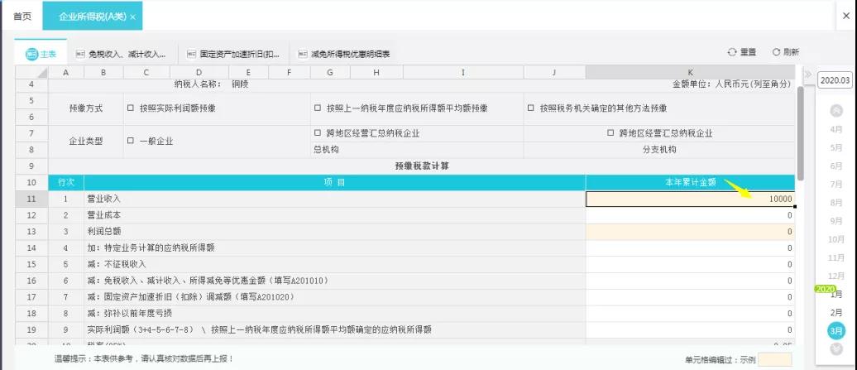Click the 纳税人名称 cell 铜陵
Image resolution: width=857 pixels, height=370 pixels.
point(240,84)
